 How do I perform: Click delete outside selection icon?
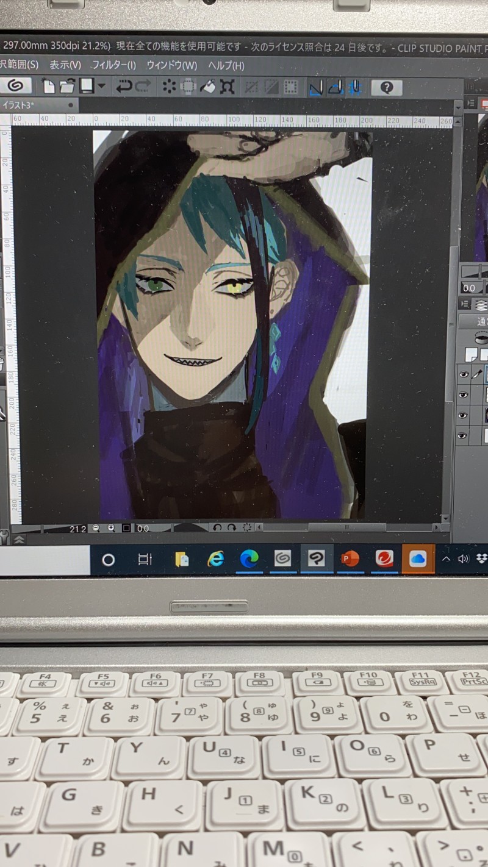pos(188,87)
